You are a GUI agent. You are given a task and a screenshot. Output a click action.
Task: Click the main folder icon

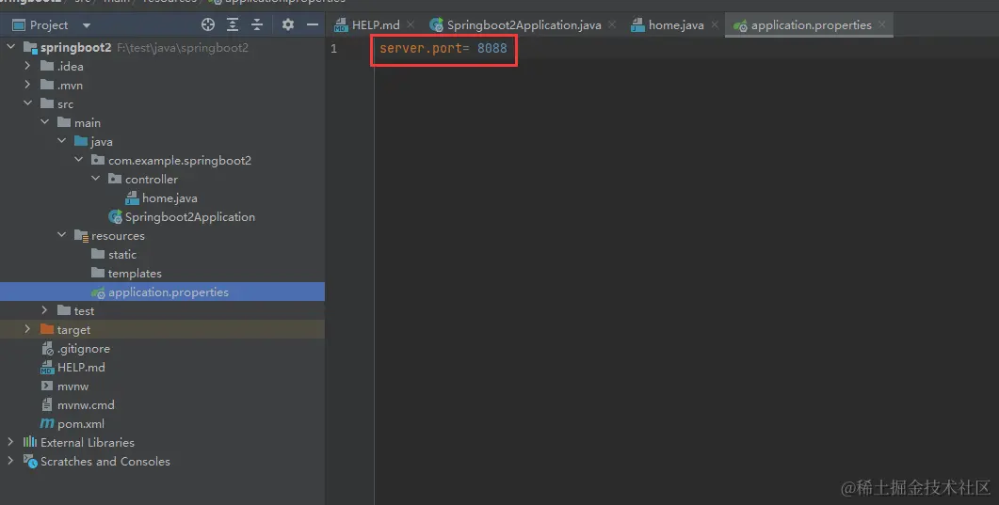[64, 122]
